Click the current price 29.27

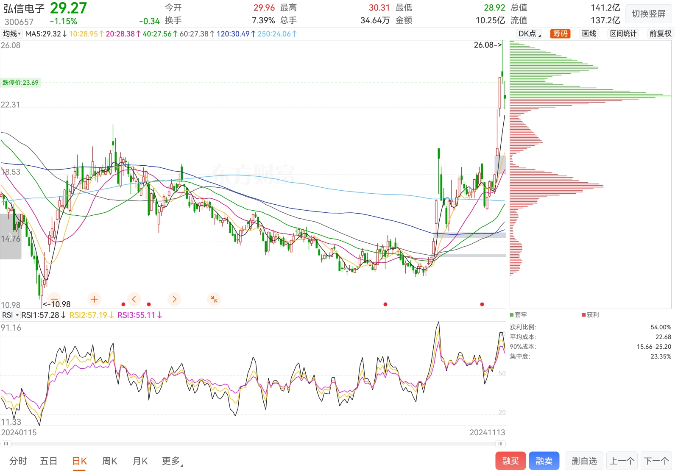point(68,8)
